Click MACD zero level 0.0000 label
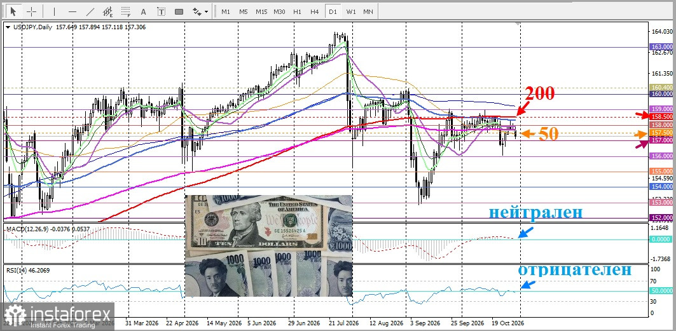676x331 pixels. coord(661,240)
